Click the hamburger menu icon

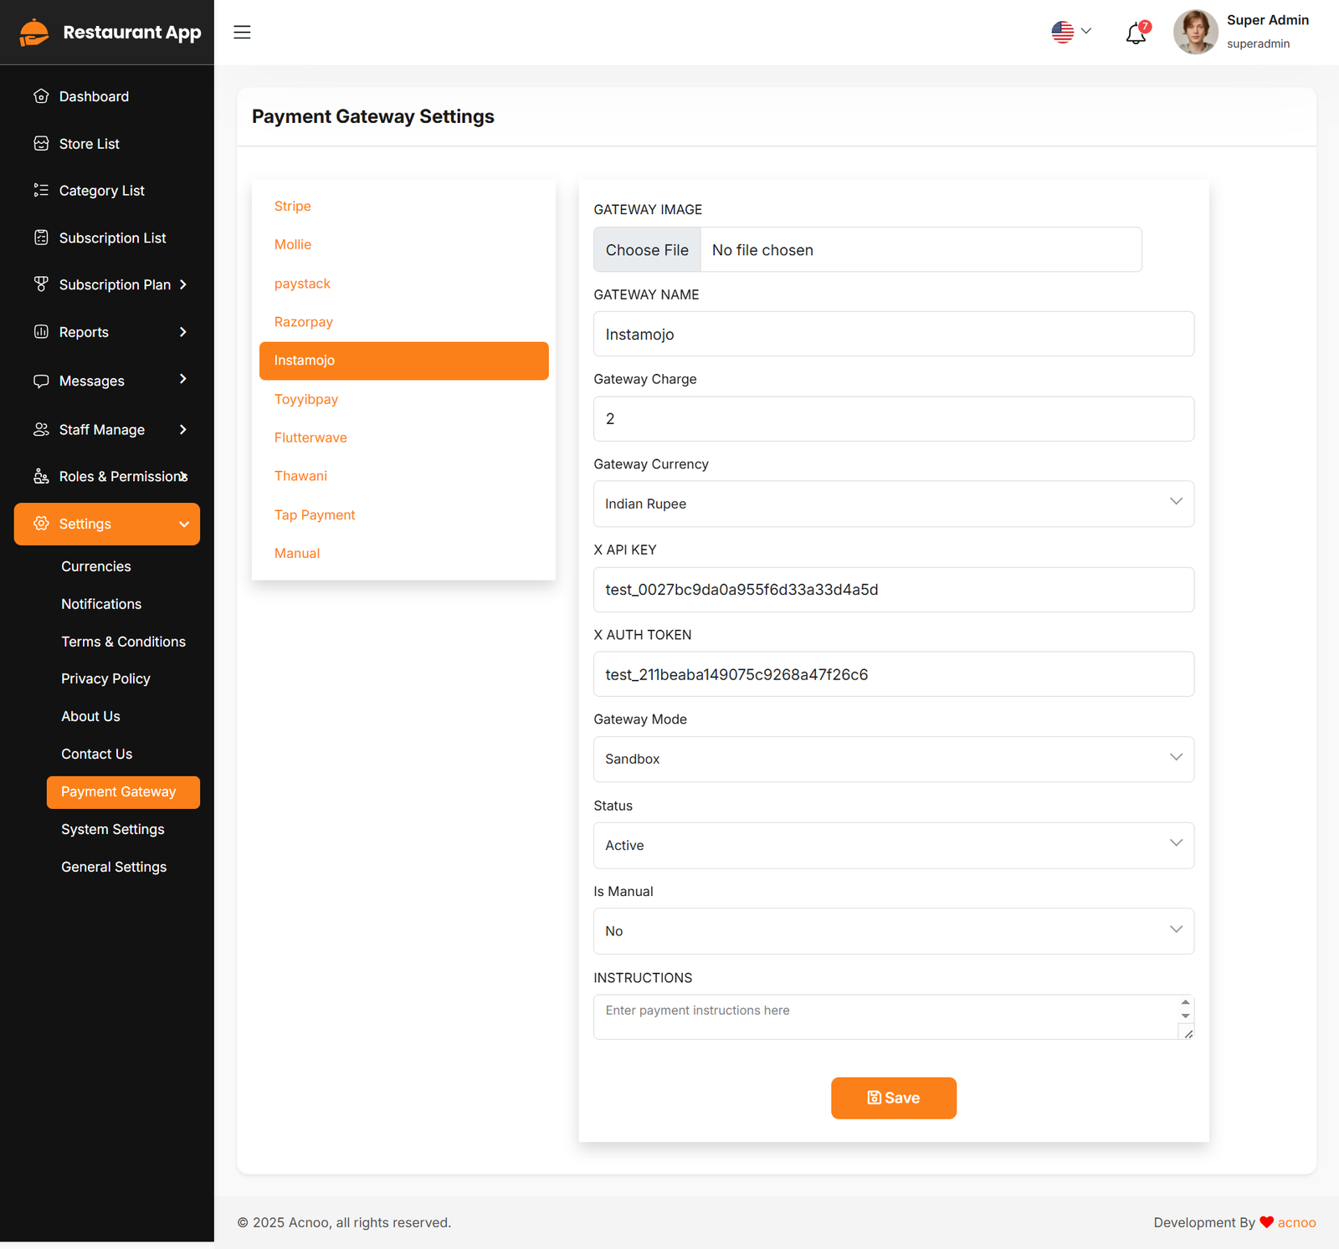click(x=242, y=33)
